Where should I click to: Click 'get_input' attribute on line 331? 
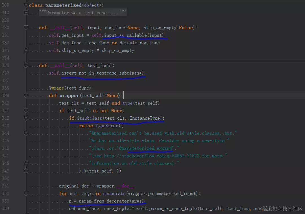coord(73,35)
